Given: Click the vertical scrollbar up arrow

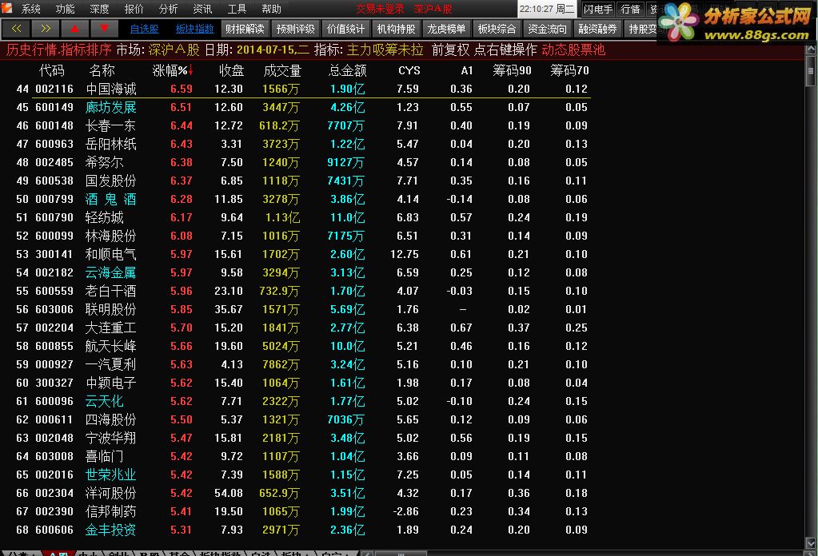Looking at the screenshot, I should 810,50.
